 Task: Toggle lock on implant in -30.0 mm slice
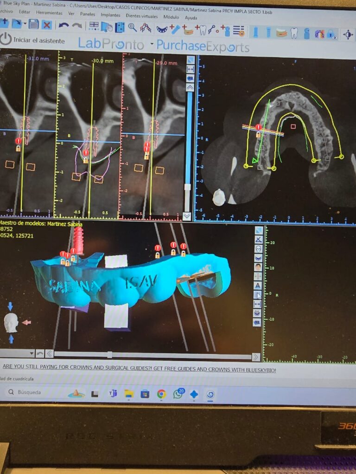tap(86, 159)
